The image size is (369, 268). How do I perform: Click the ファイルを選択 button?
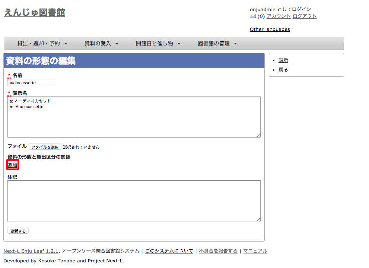[45, 147]
